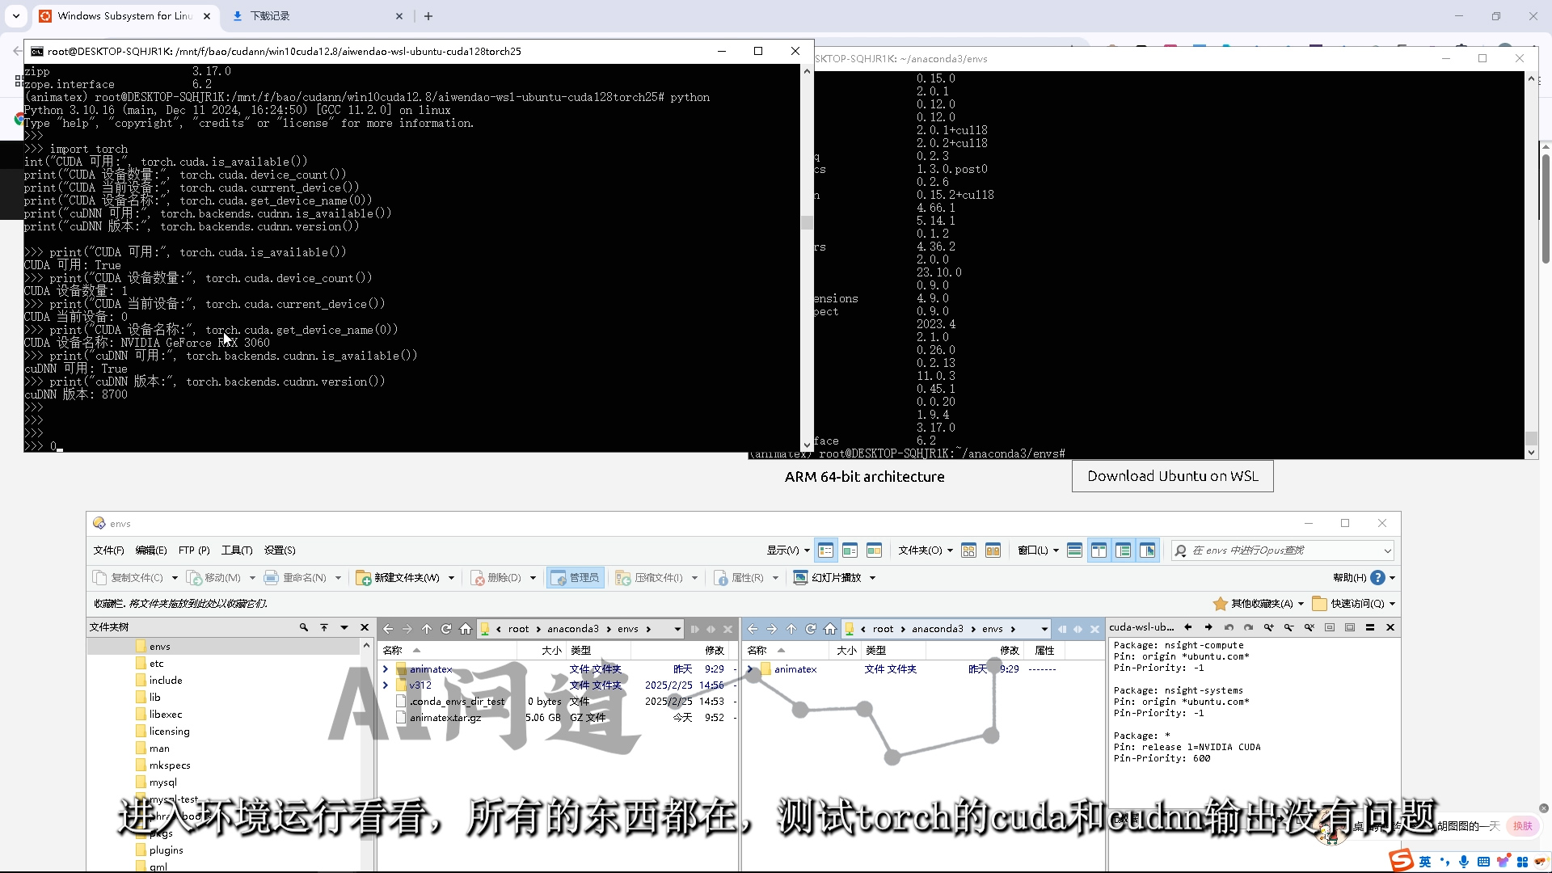Refresh the left file pane
Screen dimensions: 1552x873
click(446, 629)
